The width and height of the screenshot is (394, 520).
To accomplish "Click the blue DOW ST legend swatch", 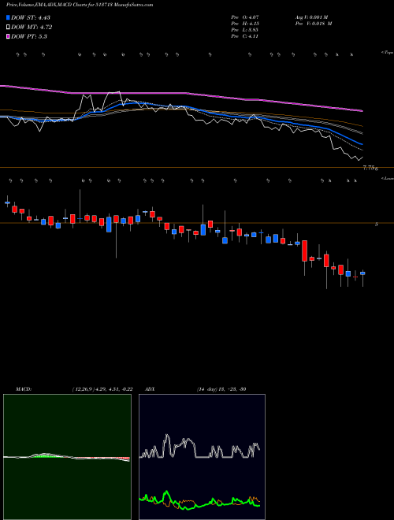I will [8, 17].
